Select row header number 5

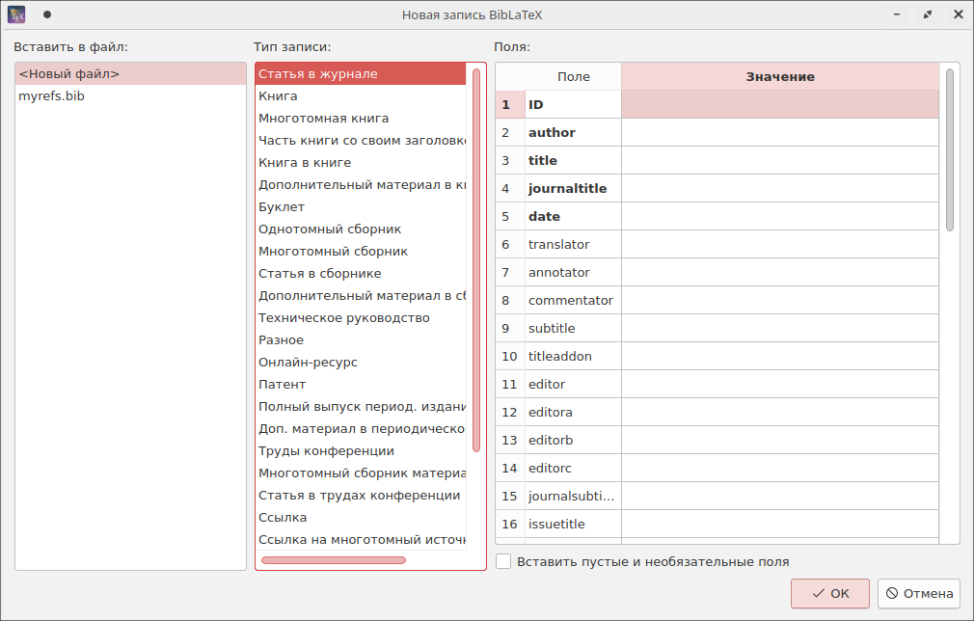pyautogui.click(x=510, y=216)
